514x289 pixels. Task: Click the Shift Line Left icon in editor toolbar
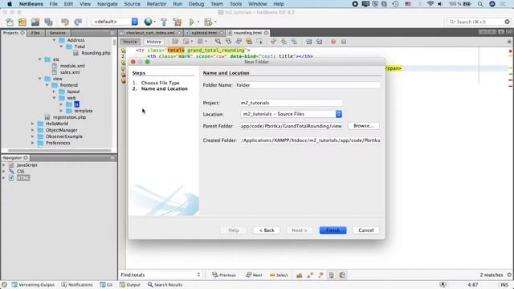tap(308, 42)
